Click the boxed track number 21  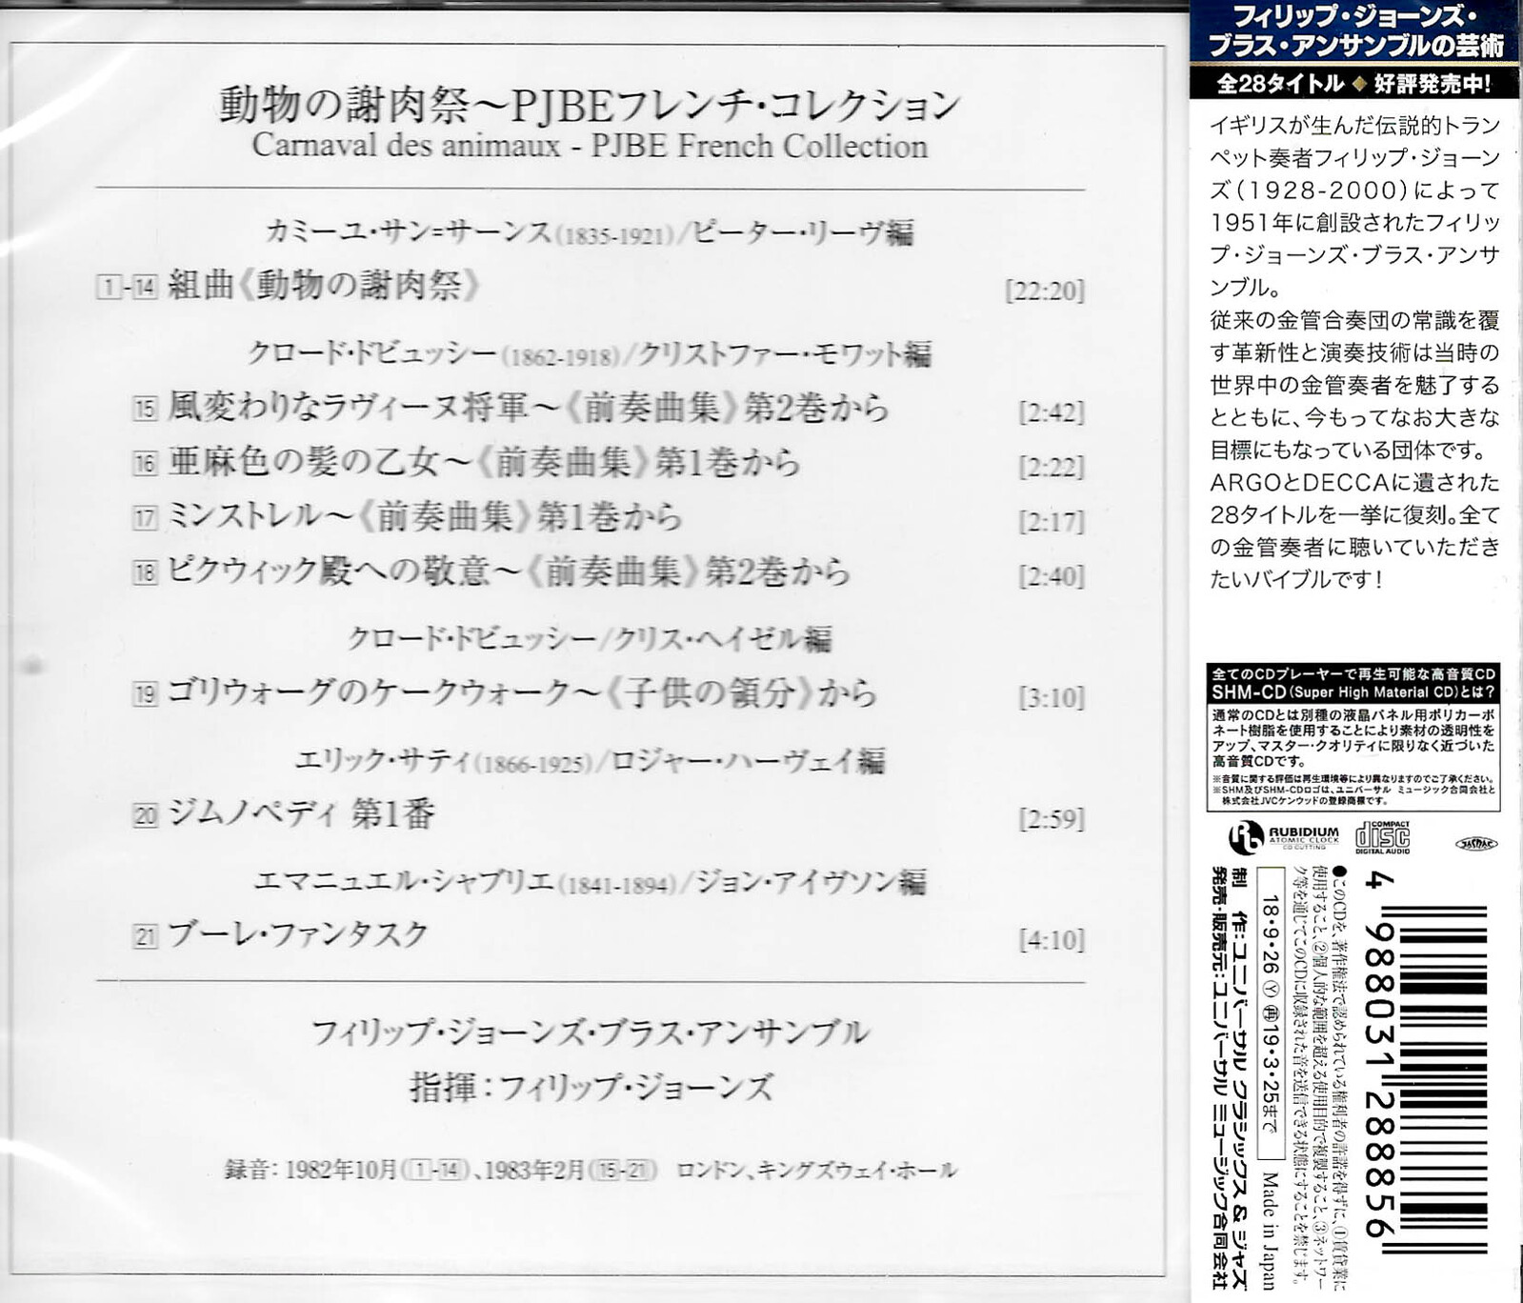(145, 937)
